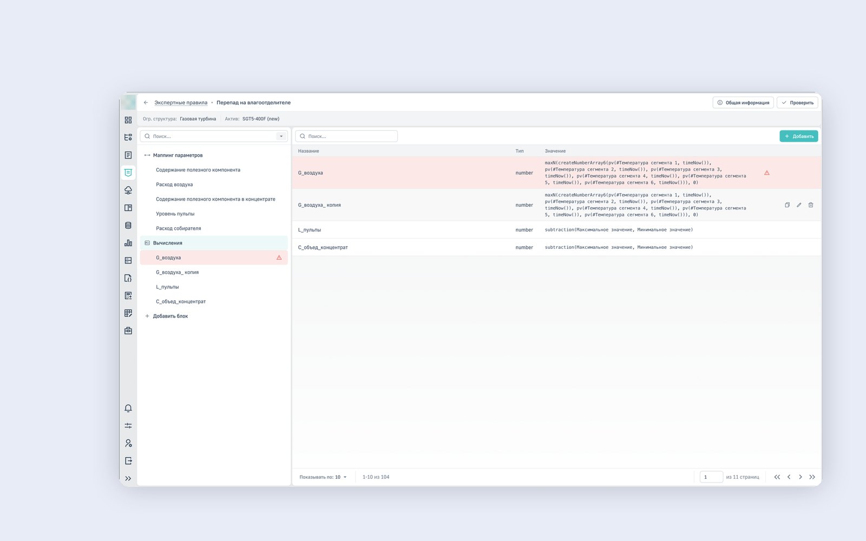Select the active expert rules sidebar icon

pos(128,173)
